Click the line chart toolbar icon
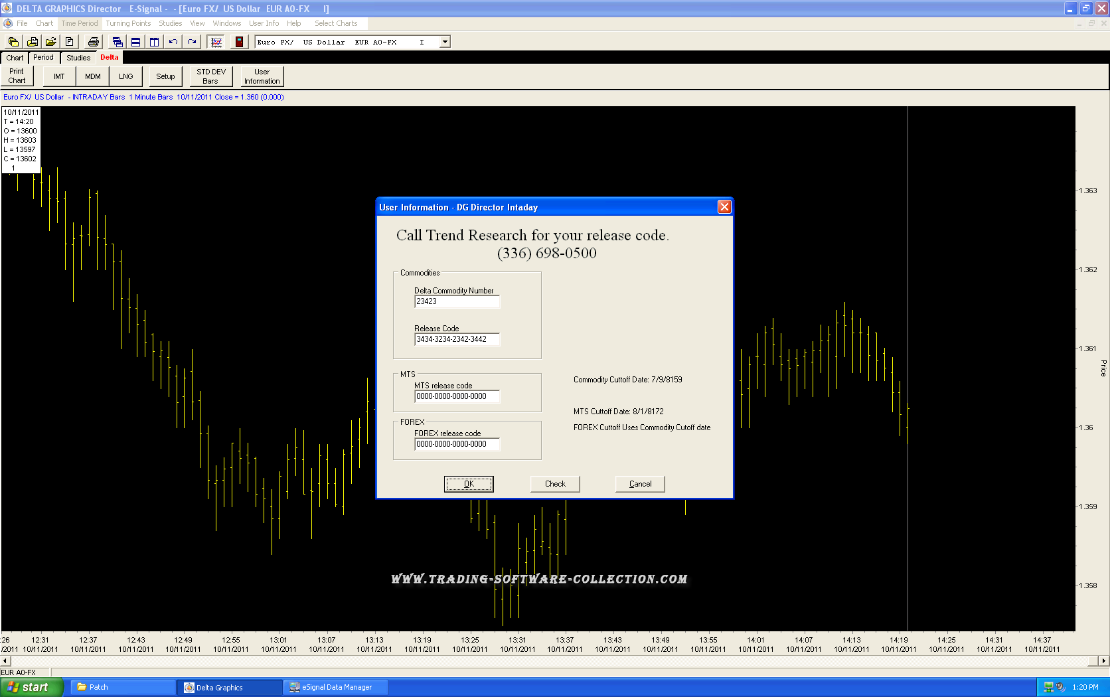This screenshot has width=1110, height=697. tap(216, 42)
